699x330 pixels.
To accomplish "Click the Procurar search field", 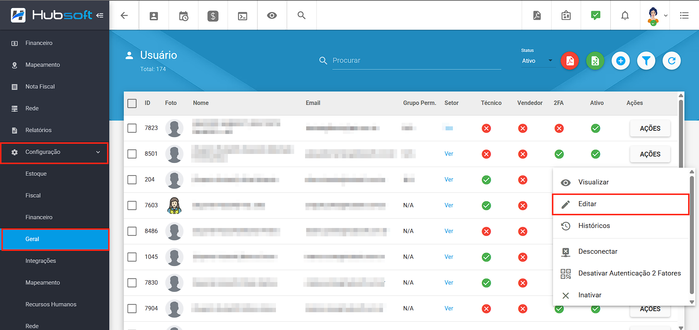I will tap(416, 61).
